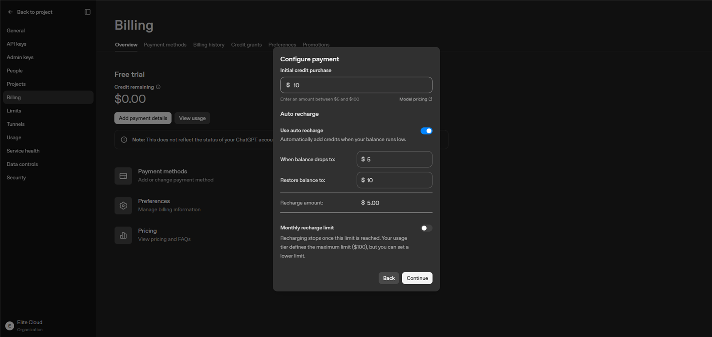Click the Continue button
Viewport: 712px width, 337px height.
point(417,278)
